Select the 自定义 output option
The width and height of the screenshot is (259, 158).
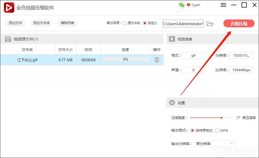click(145, 23)
